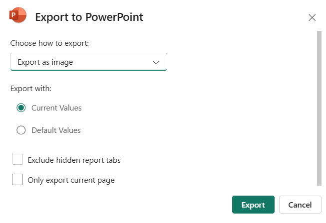
Task: Click the PowerPoint logo icon
Action: 18,16
